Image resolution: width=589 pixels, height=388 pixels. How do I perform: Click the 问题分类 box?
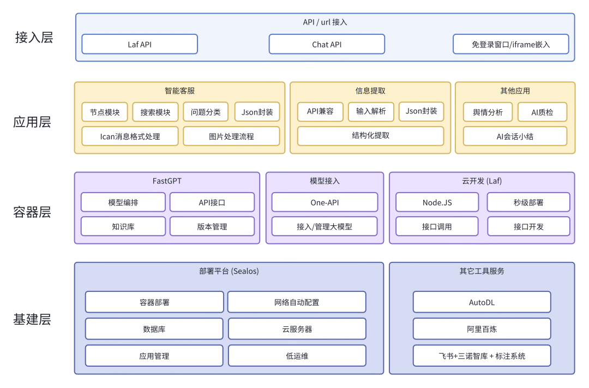(206, 112)
